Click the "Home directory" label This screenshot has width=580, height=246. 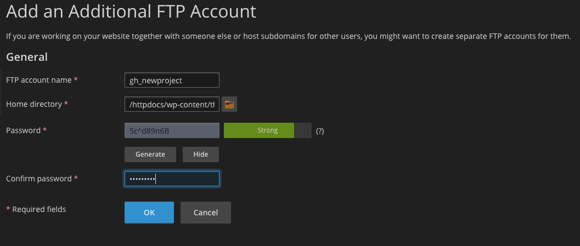point(35,104)
